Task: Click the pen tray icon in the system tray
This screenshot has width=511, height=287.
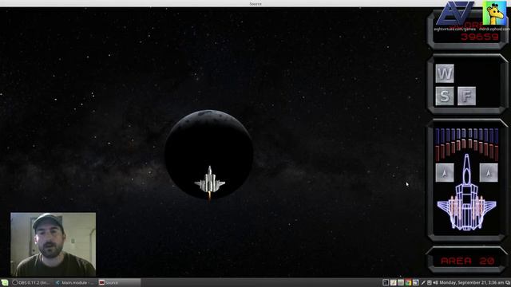Action: (x=423, y=283)
